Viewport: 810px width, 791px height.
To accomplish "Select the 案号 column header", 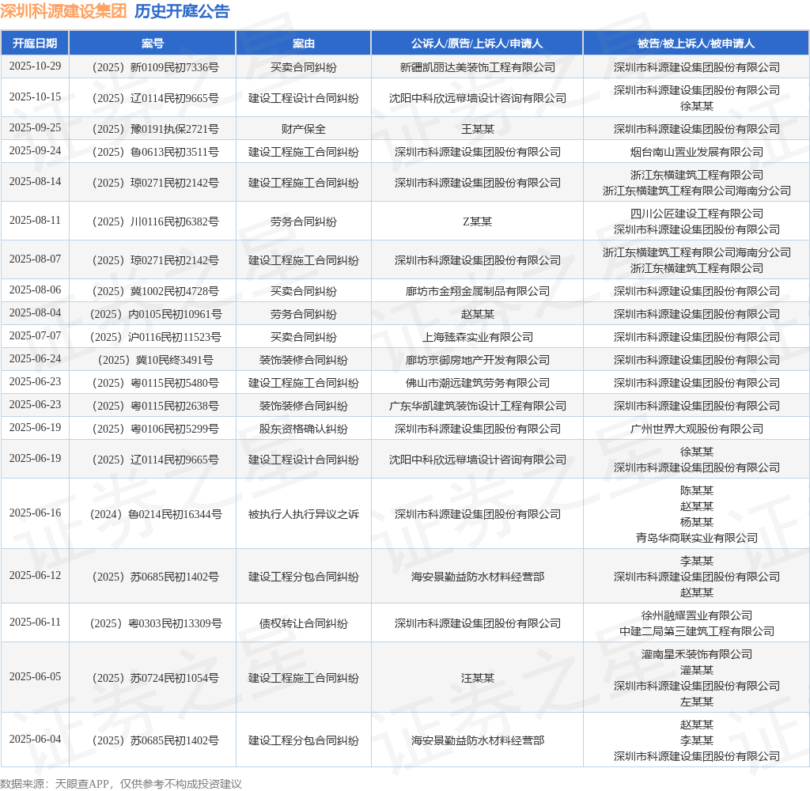I will (153, 44).
